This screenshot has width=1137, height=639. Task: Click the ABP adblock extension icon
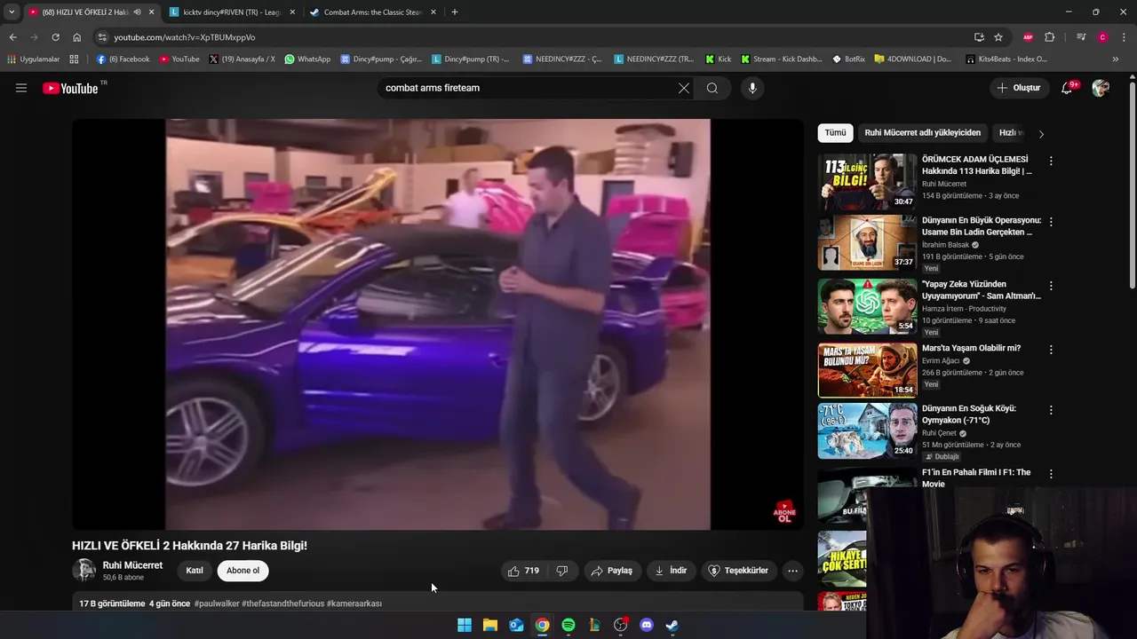click(1029, 37)
